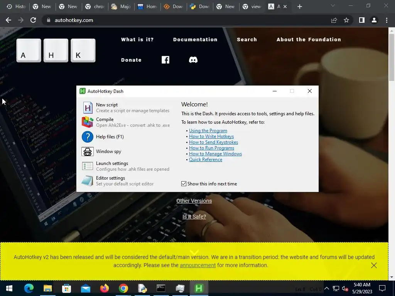Open Donate menu item
Image resolution: width=395 pixels, height=296 pixels.
pyautogui.click(x=131, y=60)
